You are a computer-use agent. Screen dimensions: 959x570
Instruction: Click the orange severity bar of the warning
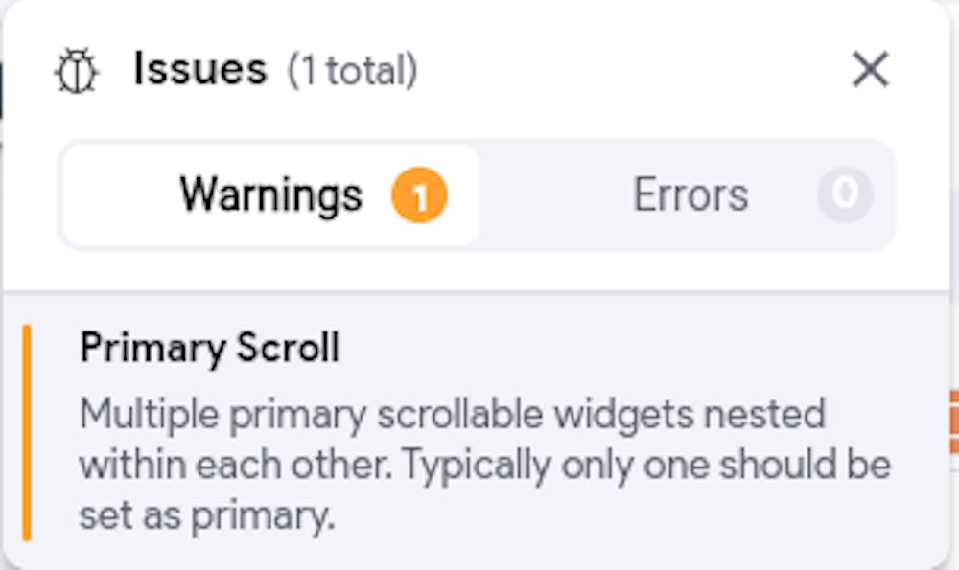coord(27,432)
